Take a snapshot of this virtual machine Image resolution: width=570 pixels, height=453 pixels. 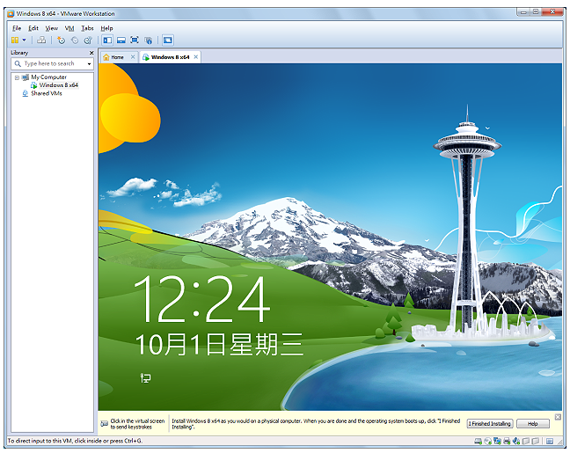(61, 40)
